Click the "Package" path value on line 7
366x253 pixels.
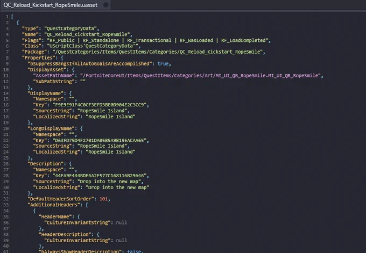coord(158,52)
